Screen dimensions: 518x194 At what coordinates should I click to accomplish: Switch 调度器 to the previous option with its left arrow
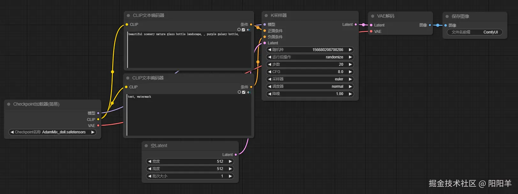click(270, 86)
